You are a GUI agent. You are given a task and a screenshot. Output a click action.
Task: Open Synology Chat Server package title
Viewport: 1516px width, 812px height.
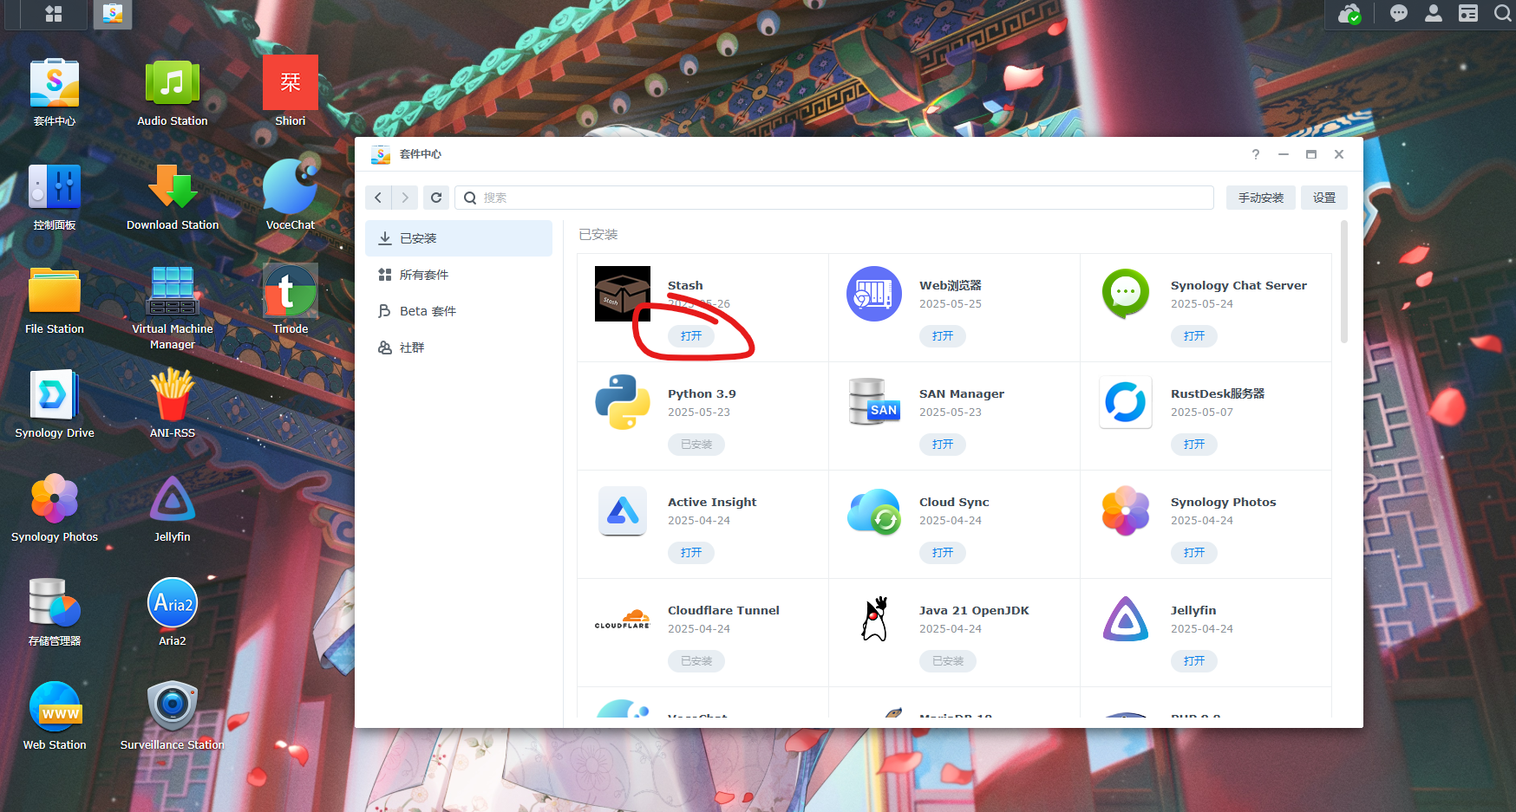[1238, 285]
